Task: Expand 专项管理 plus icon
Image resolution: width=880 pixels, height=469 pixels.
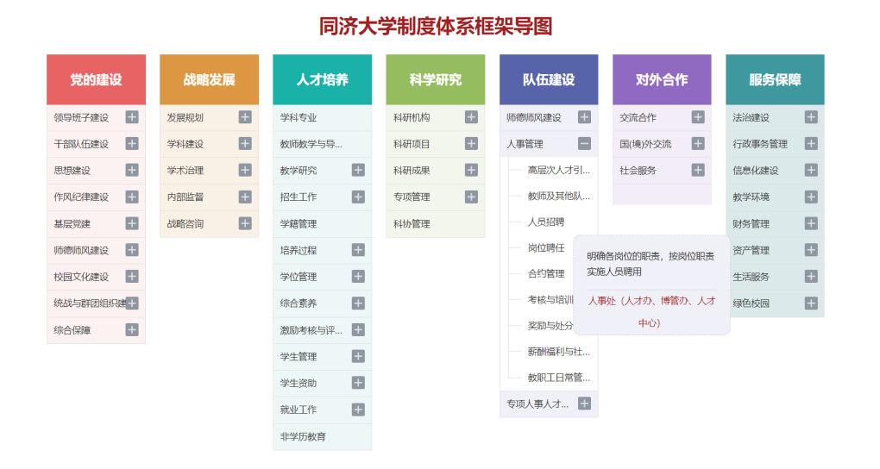Action: click(471, 197)
